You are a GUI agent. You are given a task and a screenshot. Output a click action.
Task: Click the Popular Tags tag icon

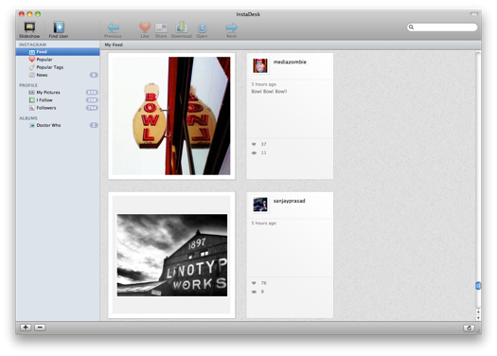coord(31,67)
